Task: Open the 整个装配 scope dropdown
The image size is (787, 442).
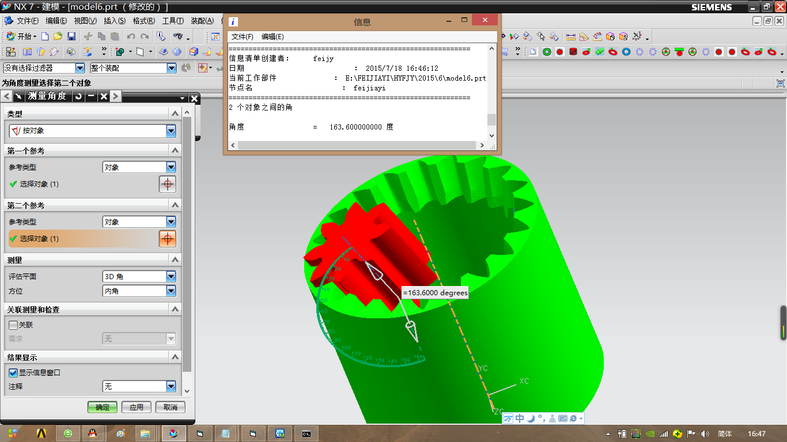Action: [172, 68]
